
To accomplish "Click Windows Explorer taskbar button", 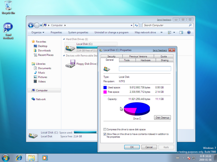I will [x=32, y=158].
